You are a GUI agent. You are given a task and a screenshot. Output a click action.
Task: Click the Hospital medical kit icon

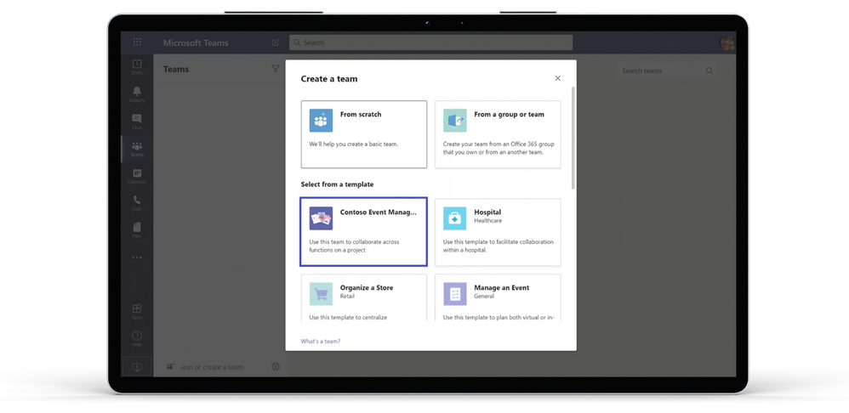coord(455,218)
